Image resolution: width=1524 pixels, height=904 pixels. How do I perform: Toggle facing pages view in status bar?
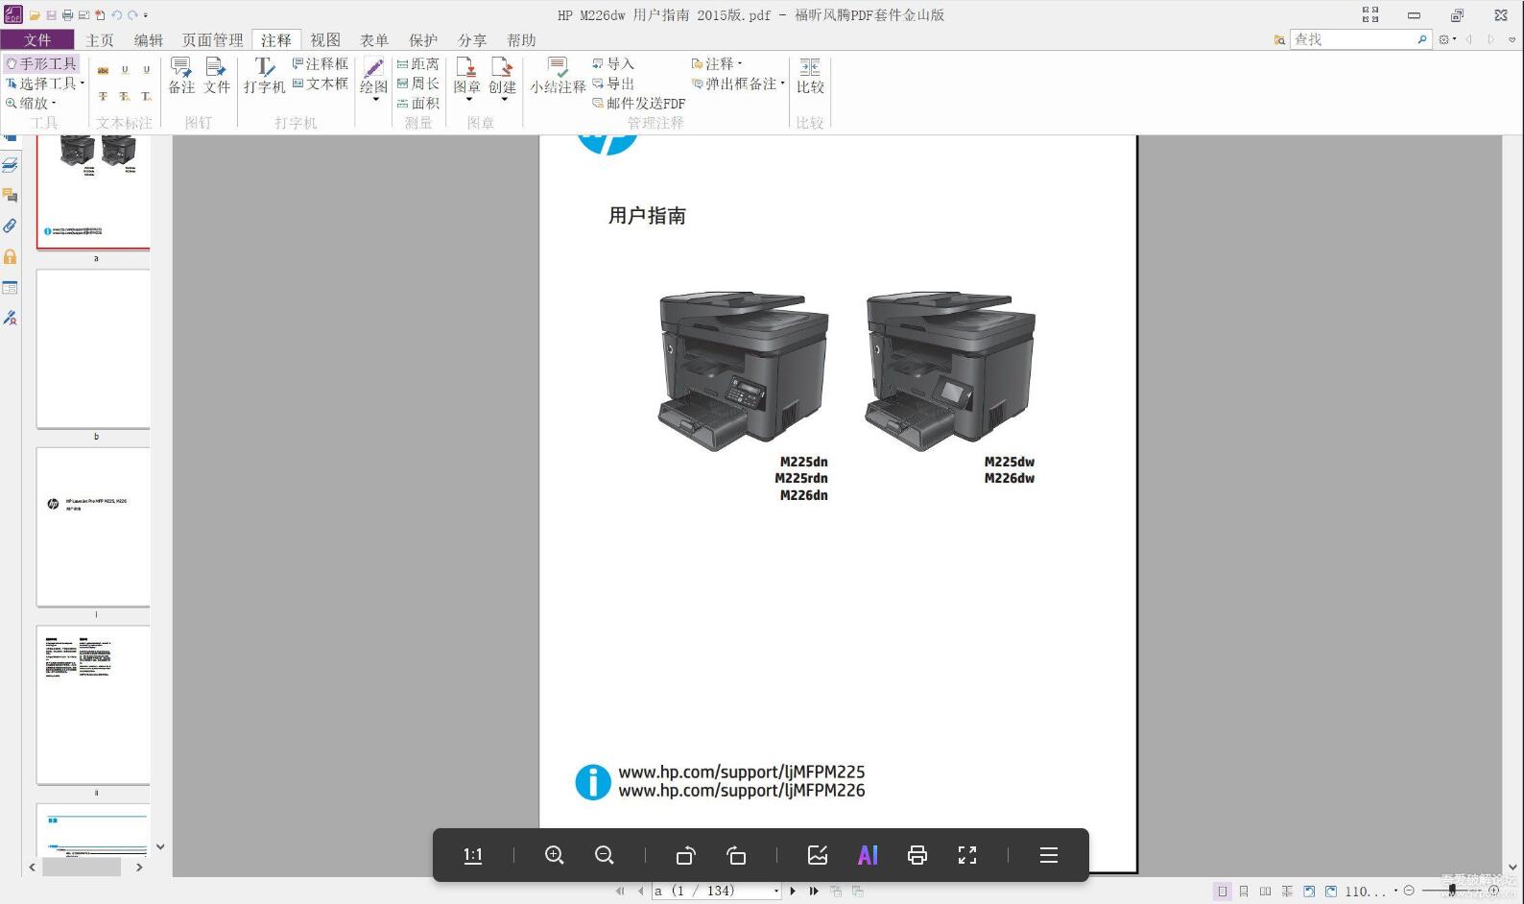(1265, 892)
